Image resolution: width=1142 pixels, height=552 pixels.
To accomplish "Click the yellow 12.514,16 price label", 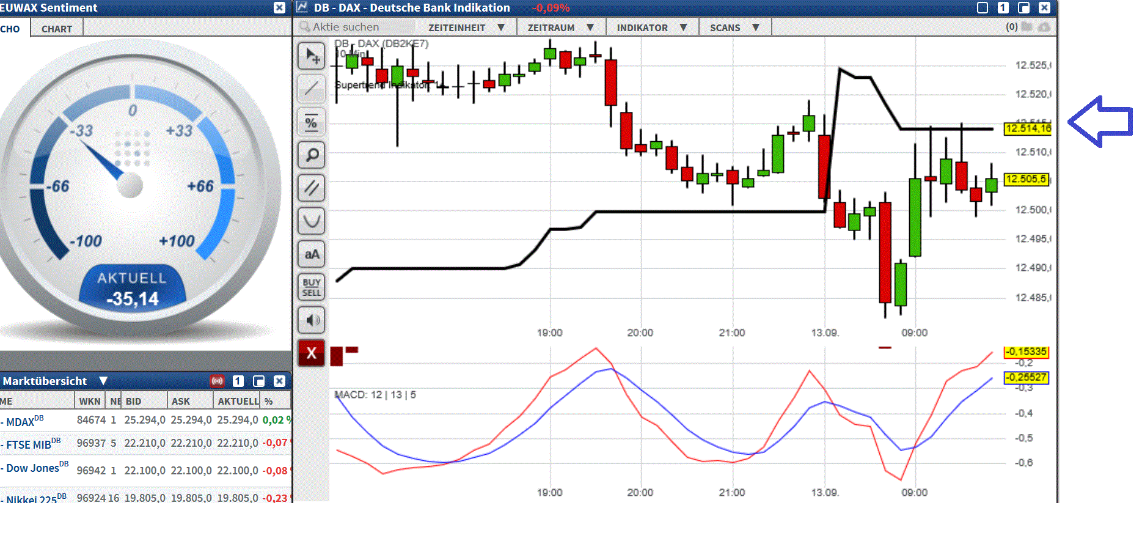I will coord(1028,130).
